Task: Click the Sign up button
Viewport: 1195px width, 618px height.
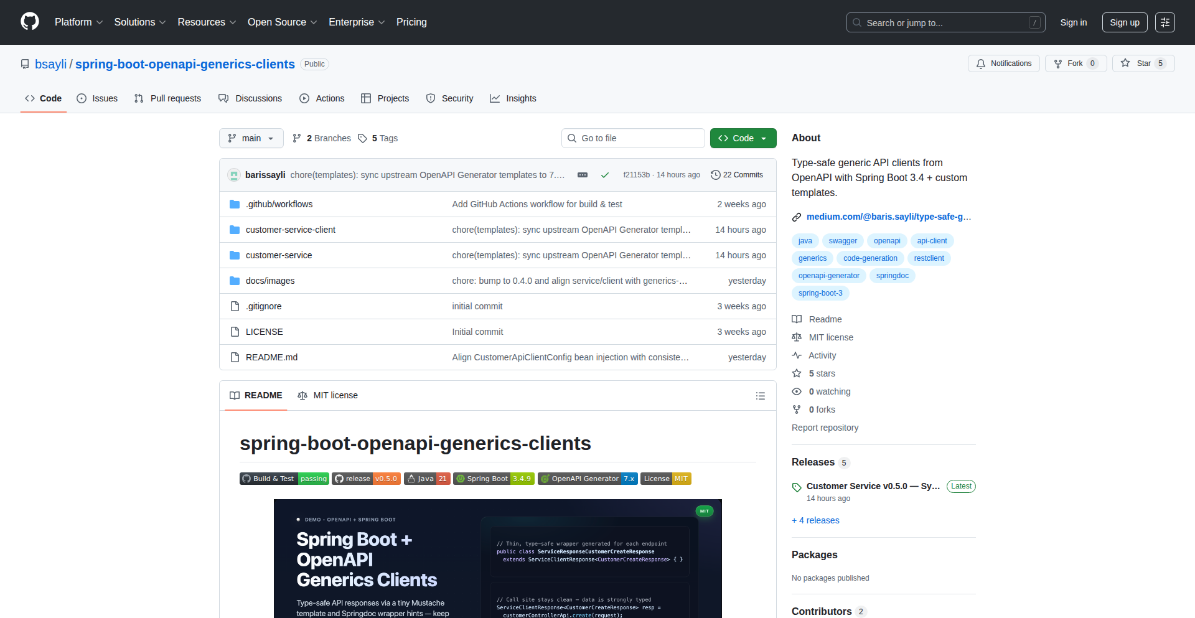Action: click(x=1125, y=22)
